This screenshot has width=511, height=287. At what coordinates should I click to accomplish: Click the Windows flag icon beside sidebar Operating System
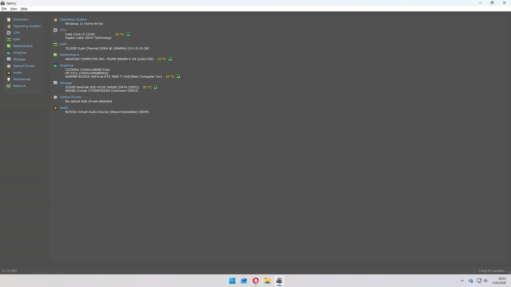9,26
